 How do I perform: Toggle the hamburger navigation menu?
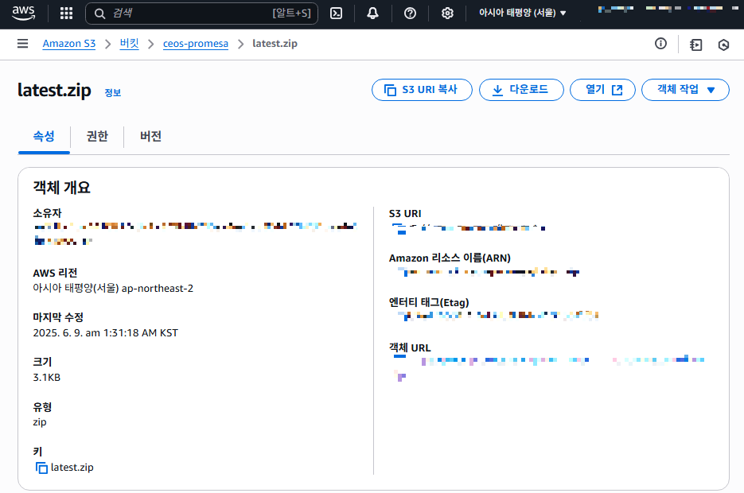click(x=23, y=44)
